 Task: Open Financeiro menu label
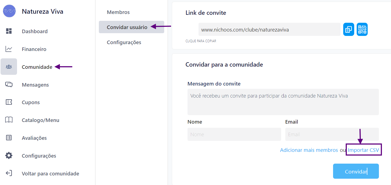[34, 49]
